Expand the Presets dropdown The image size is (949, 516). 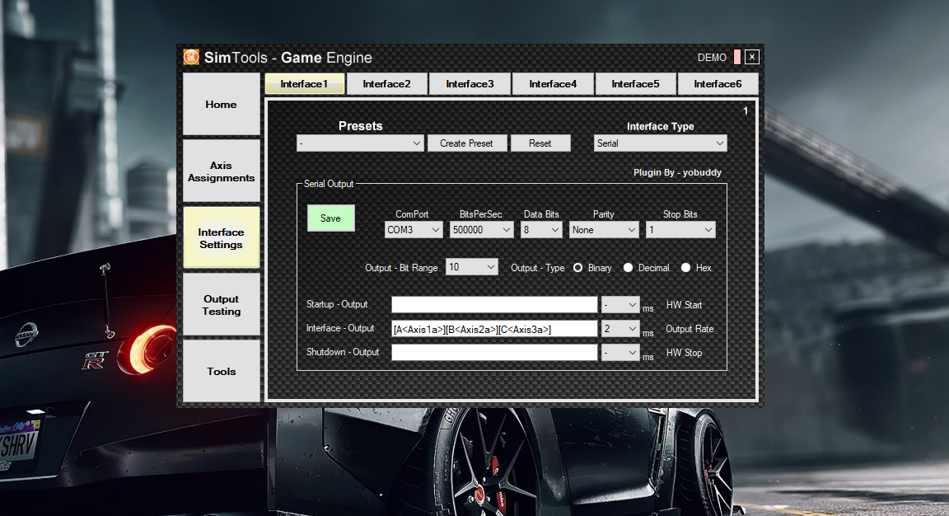click(x=359, y=143)
